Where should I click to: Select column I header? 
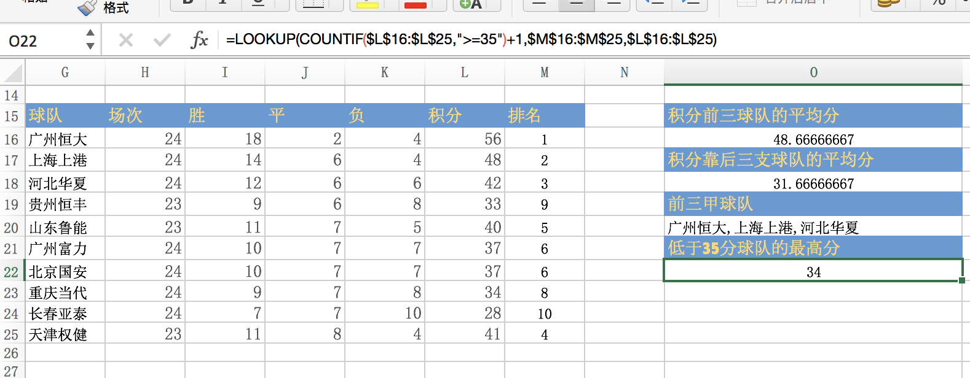tap(225, 72)
